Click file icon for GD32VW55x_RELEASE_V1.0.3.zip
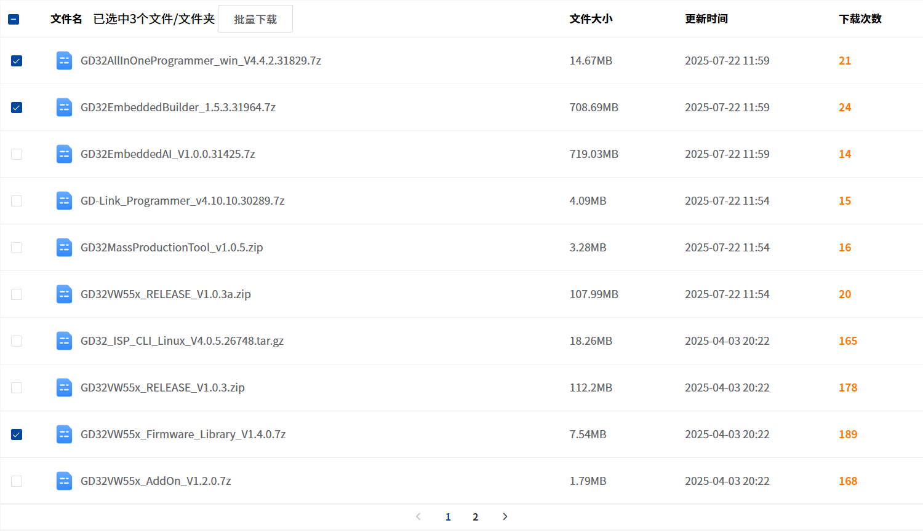Screen dimensions: 923x531 coord(64,388)
